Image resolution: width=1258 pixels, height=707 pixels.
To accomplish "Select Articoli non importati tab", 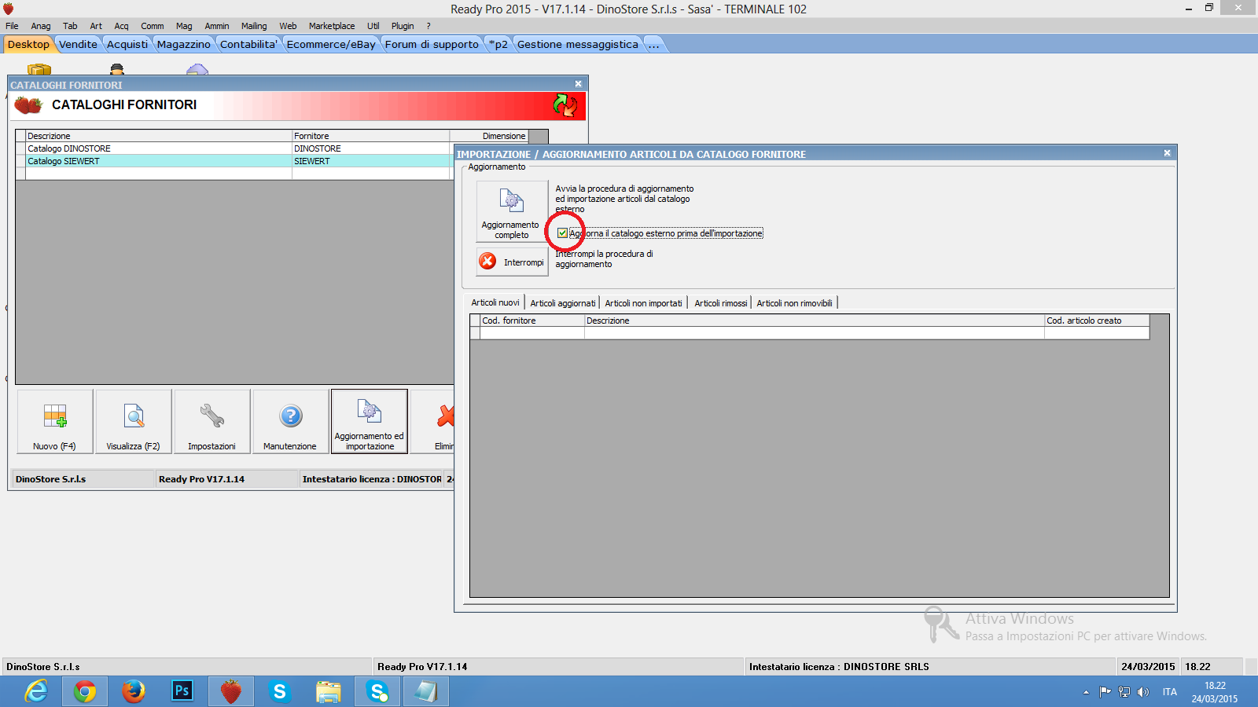I will coord(643,303).
